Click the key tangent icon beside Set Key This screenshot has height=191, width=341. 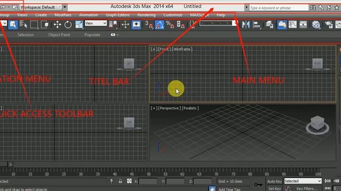[x=288, y=189]
